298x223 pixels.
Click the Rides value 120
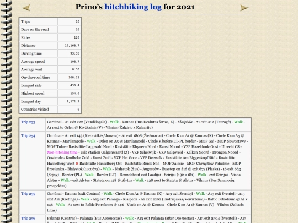point(77,37)
